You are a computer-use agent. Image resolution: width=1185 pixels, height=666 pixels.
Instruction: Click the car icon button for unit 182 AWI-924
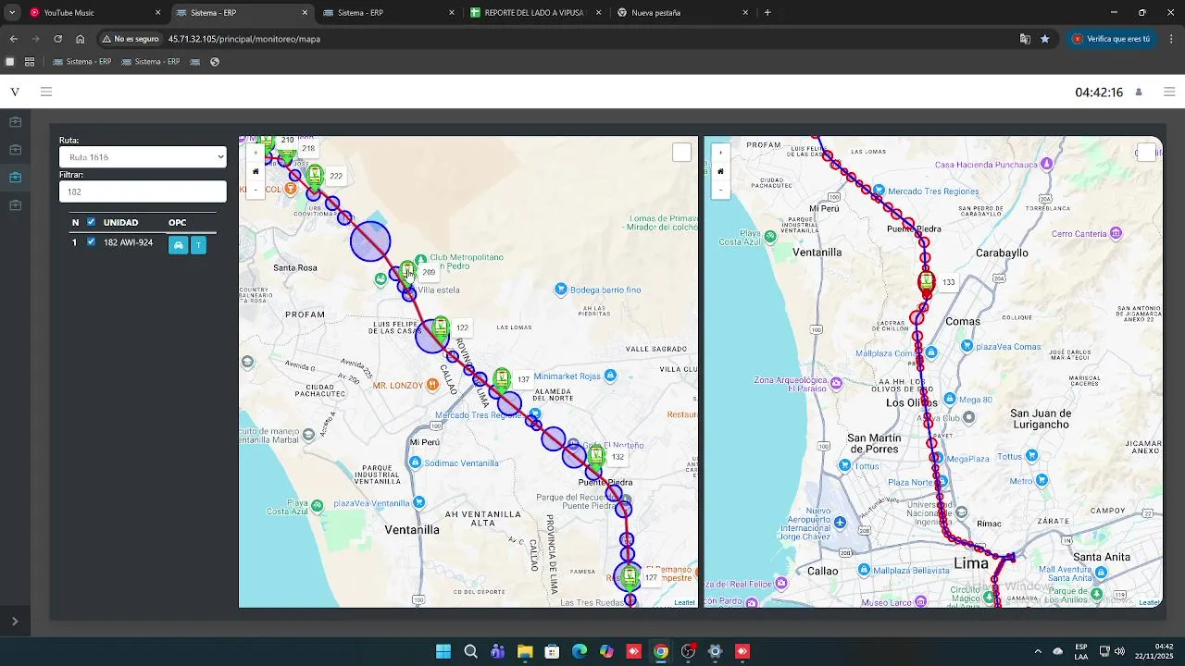click(x=179, y=245)
